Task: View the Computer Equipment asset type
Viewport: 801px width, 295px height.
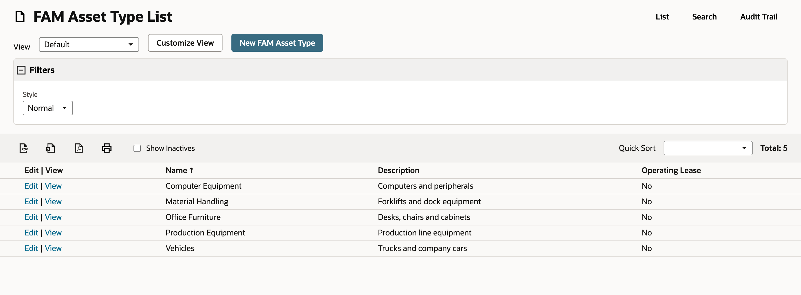Action: coord(53,186)
